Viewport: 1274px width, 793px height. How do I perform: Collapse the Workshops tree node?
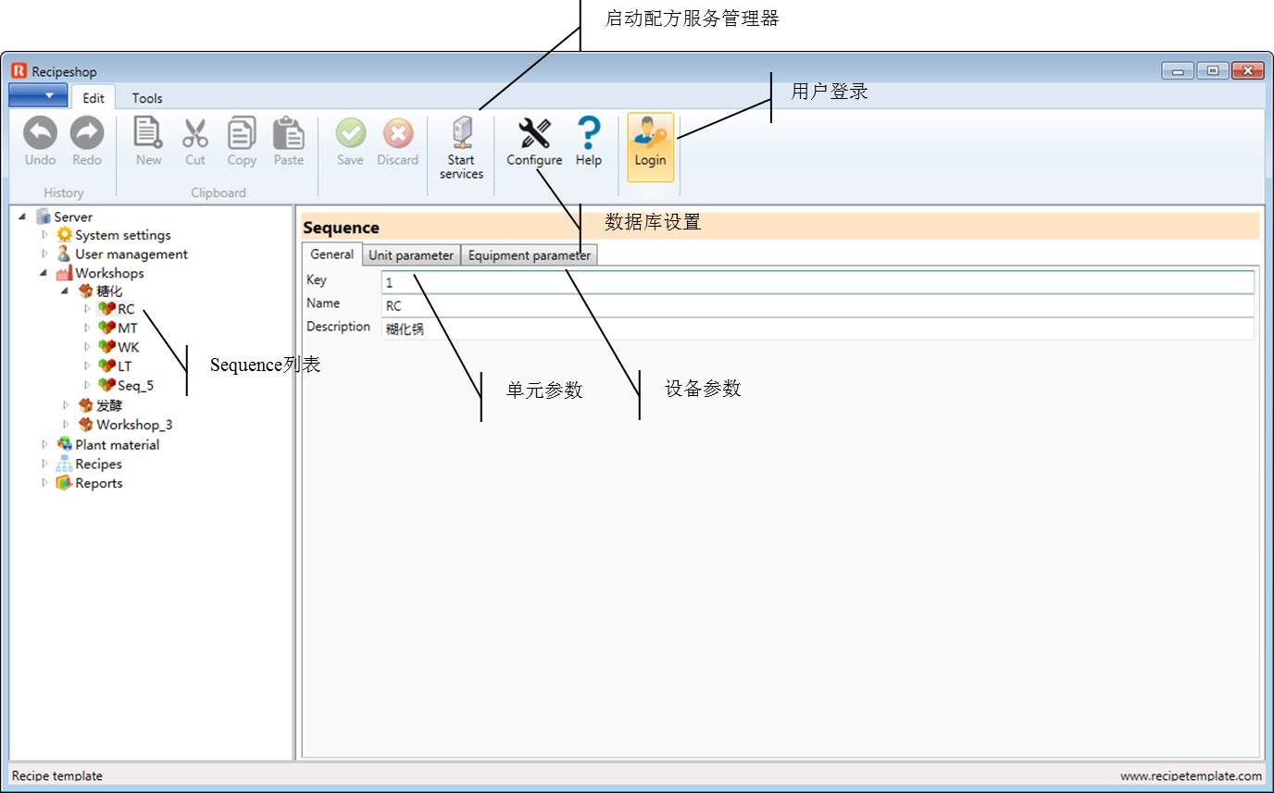pyautogui.click(x=44, y=273)
